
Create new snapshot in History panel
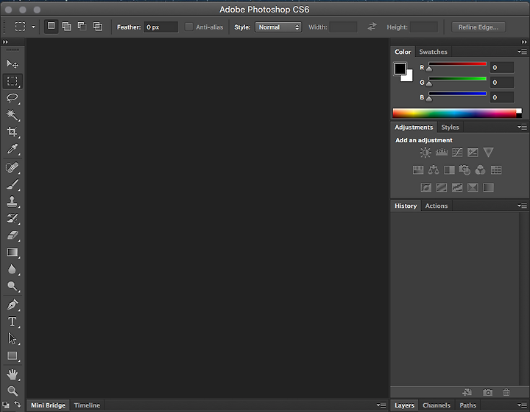pos(488,392)
